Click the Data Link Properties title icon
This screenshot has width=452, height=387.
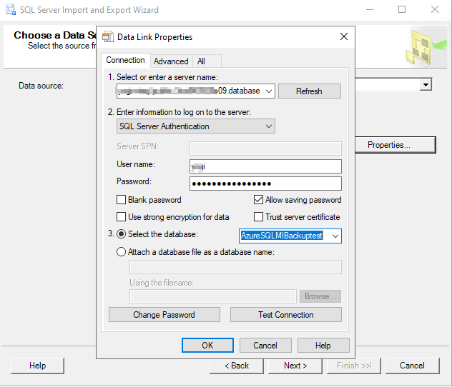108,37
